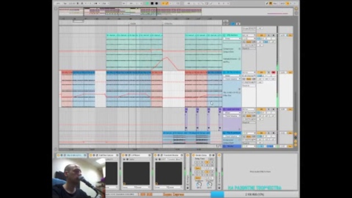Adjust the Simple Delay Feedback knob
The width and height of the screenshot is (352, 198).
199,185
